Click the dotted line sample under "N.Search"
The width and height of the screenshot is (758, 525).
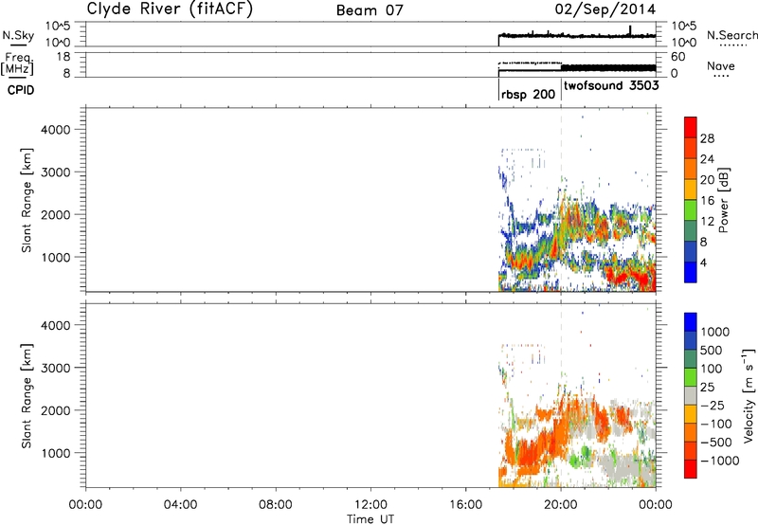point(732,45)
